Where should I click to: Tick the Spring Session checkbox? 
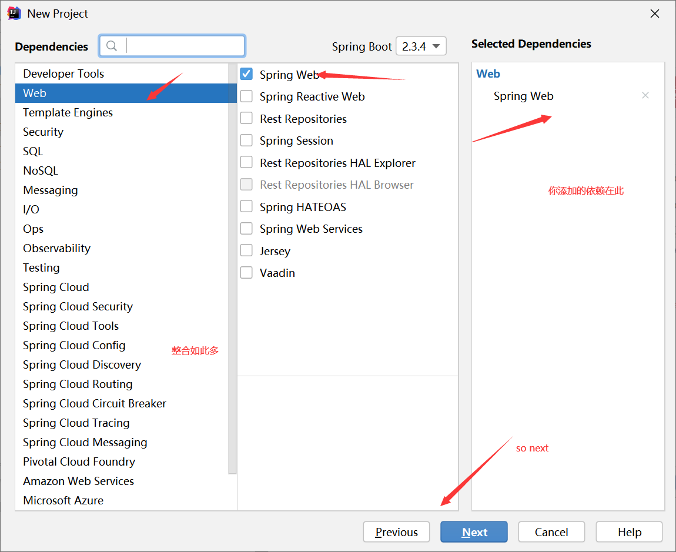[246, 140]
